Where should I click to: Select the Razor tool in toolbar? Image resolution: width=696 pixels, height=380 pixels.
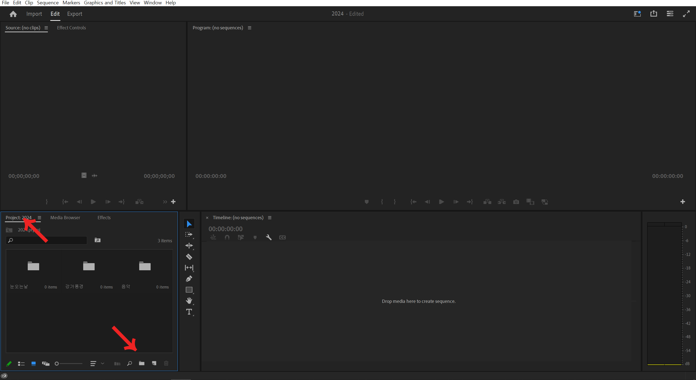pos(189,257)
